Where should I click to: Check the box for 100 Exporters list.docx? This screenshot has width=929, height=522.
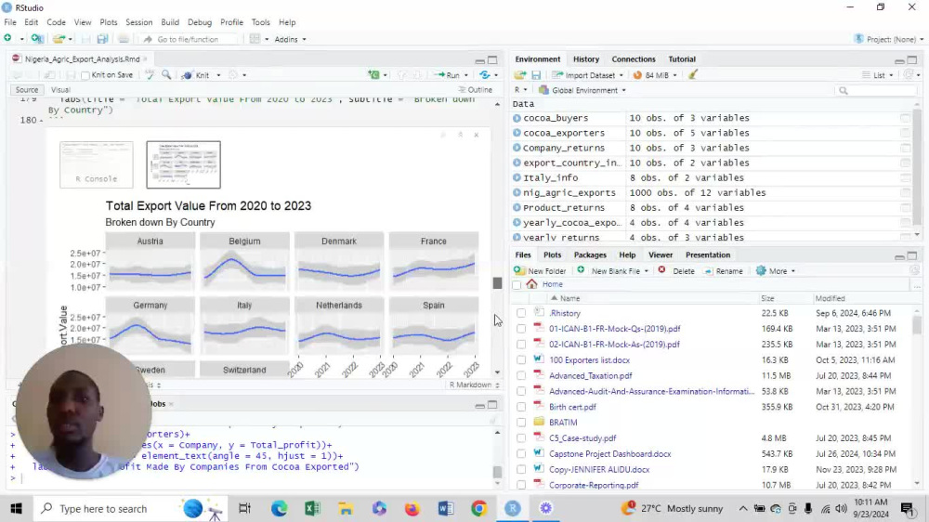521,360
